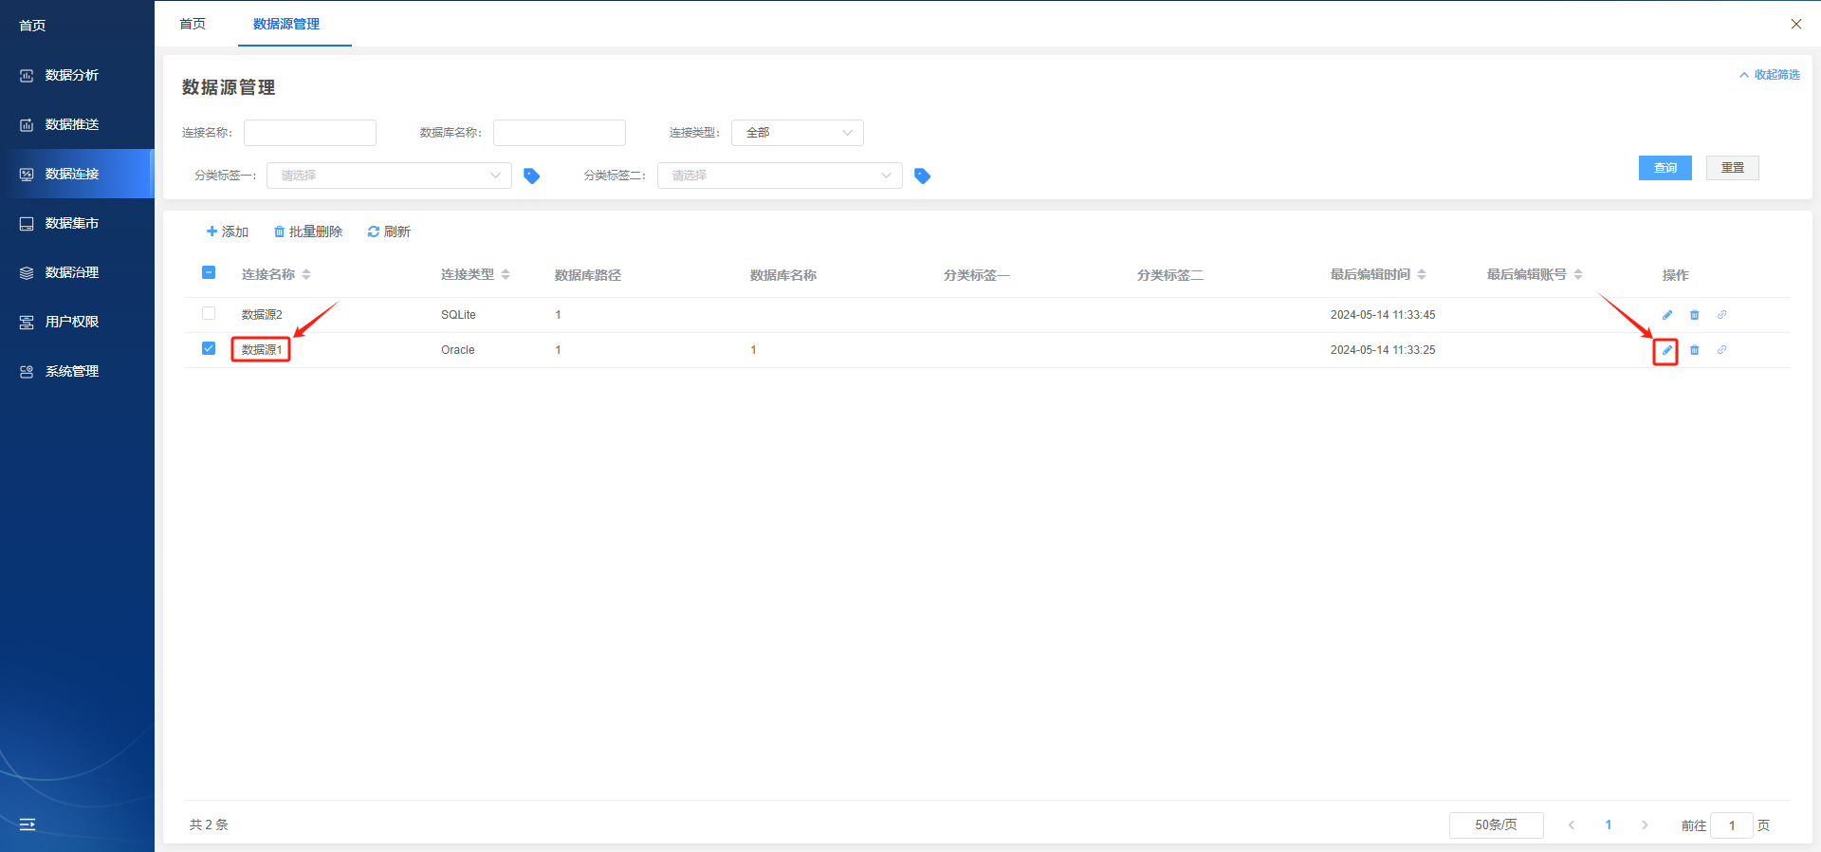Open the 分类标签二 dropdown
The height and width of the screenshot is (852, 1821).
click(x=780, y=176)
